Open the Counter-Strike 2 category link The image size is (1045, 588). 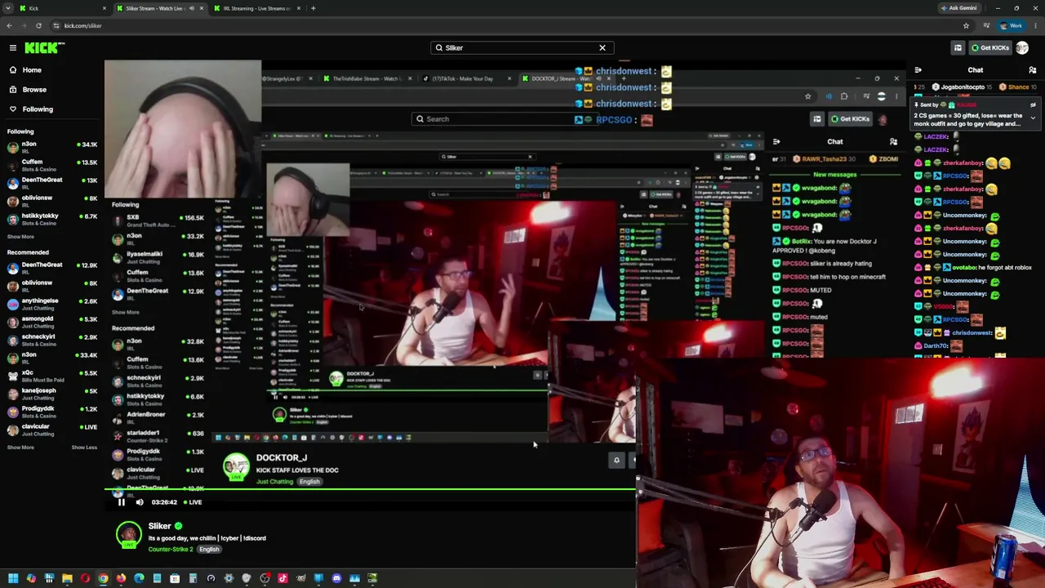171,550
